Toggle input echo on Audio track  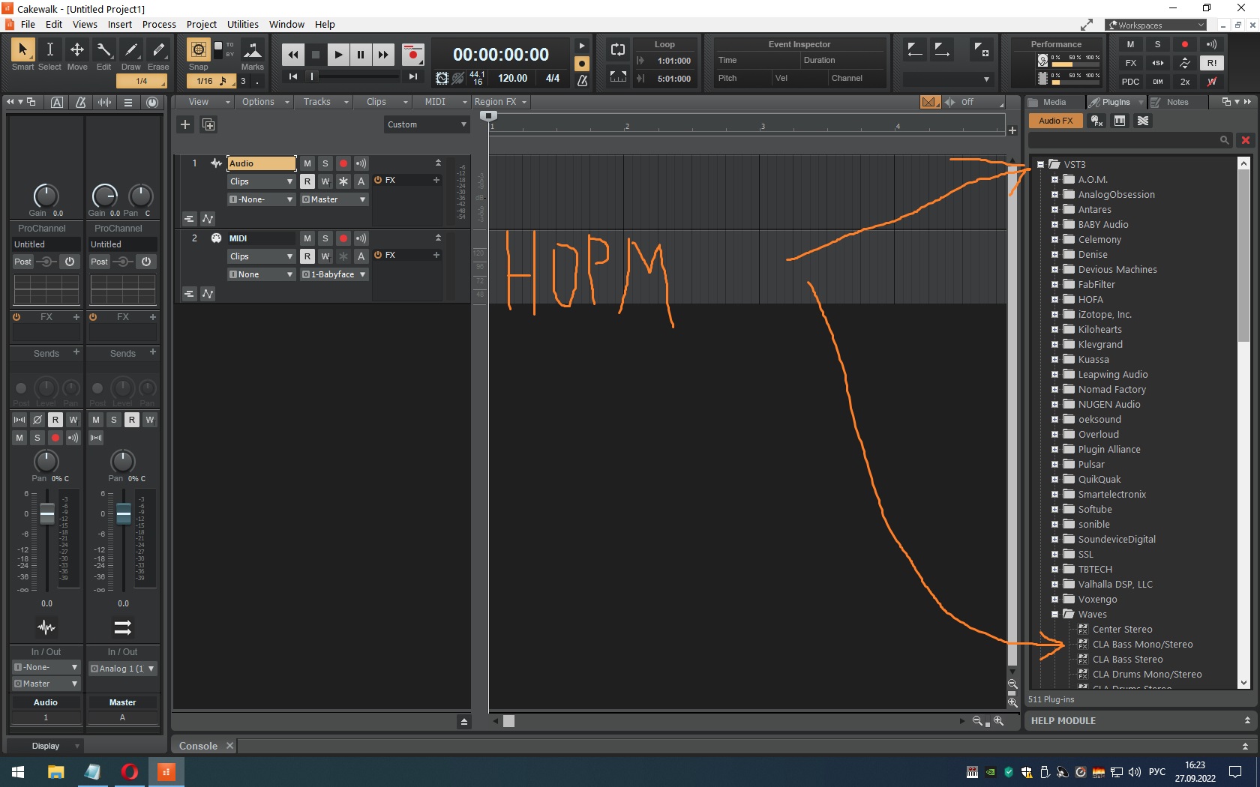click(361, 163)
